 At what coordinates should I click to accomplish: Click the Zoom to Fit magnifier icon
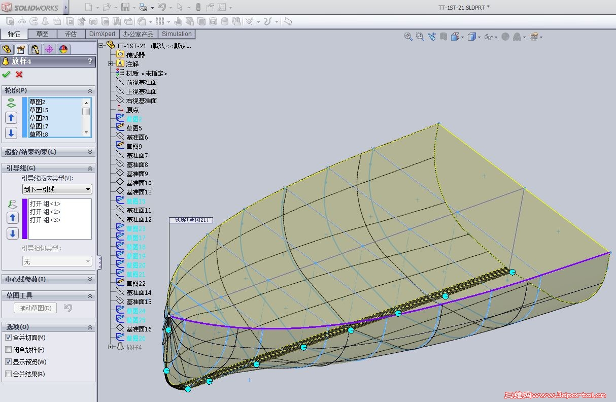coord(408,37)
